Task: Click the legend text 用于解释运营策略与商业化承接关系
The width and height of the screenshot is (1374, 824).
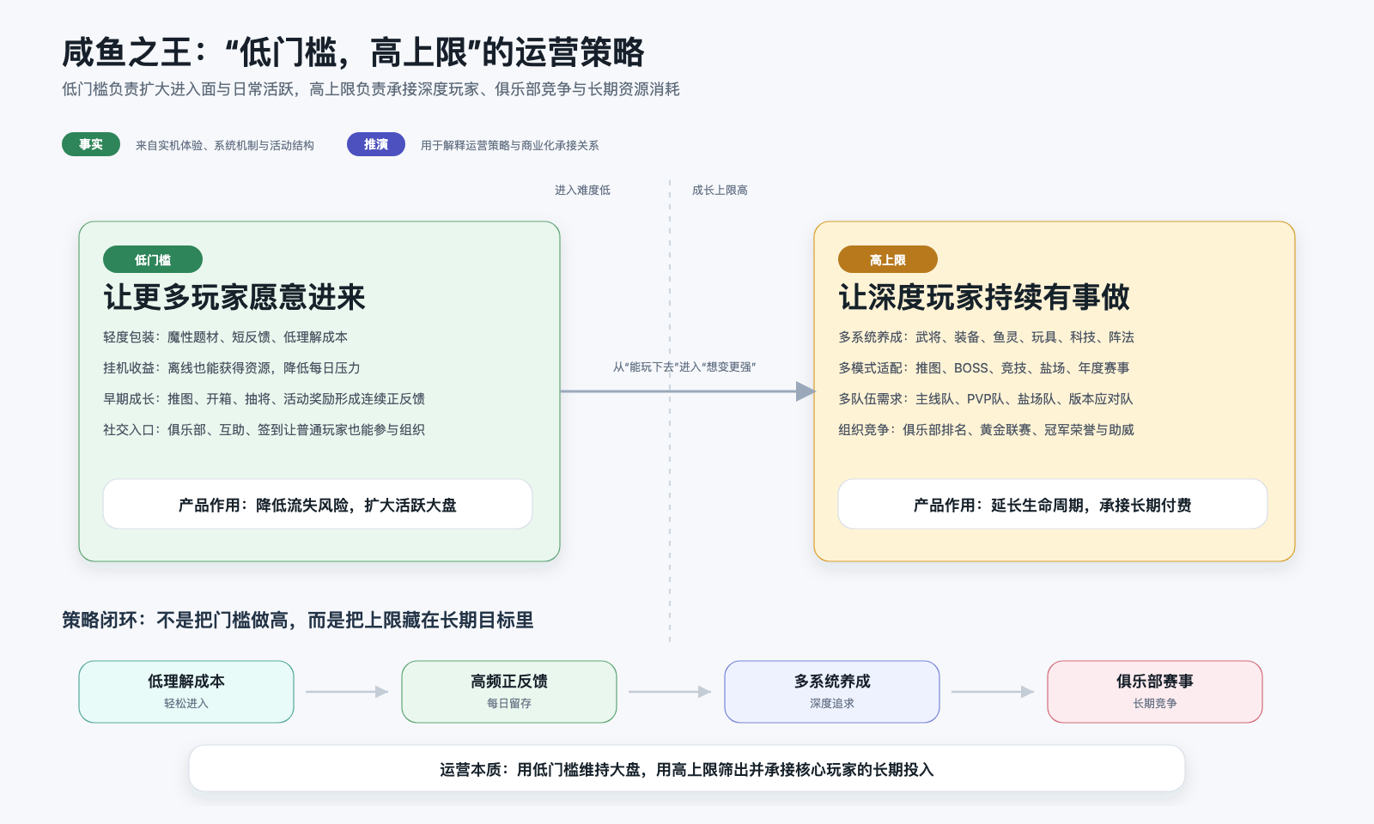Action: (x=510, y=145)
